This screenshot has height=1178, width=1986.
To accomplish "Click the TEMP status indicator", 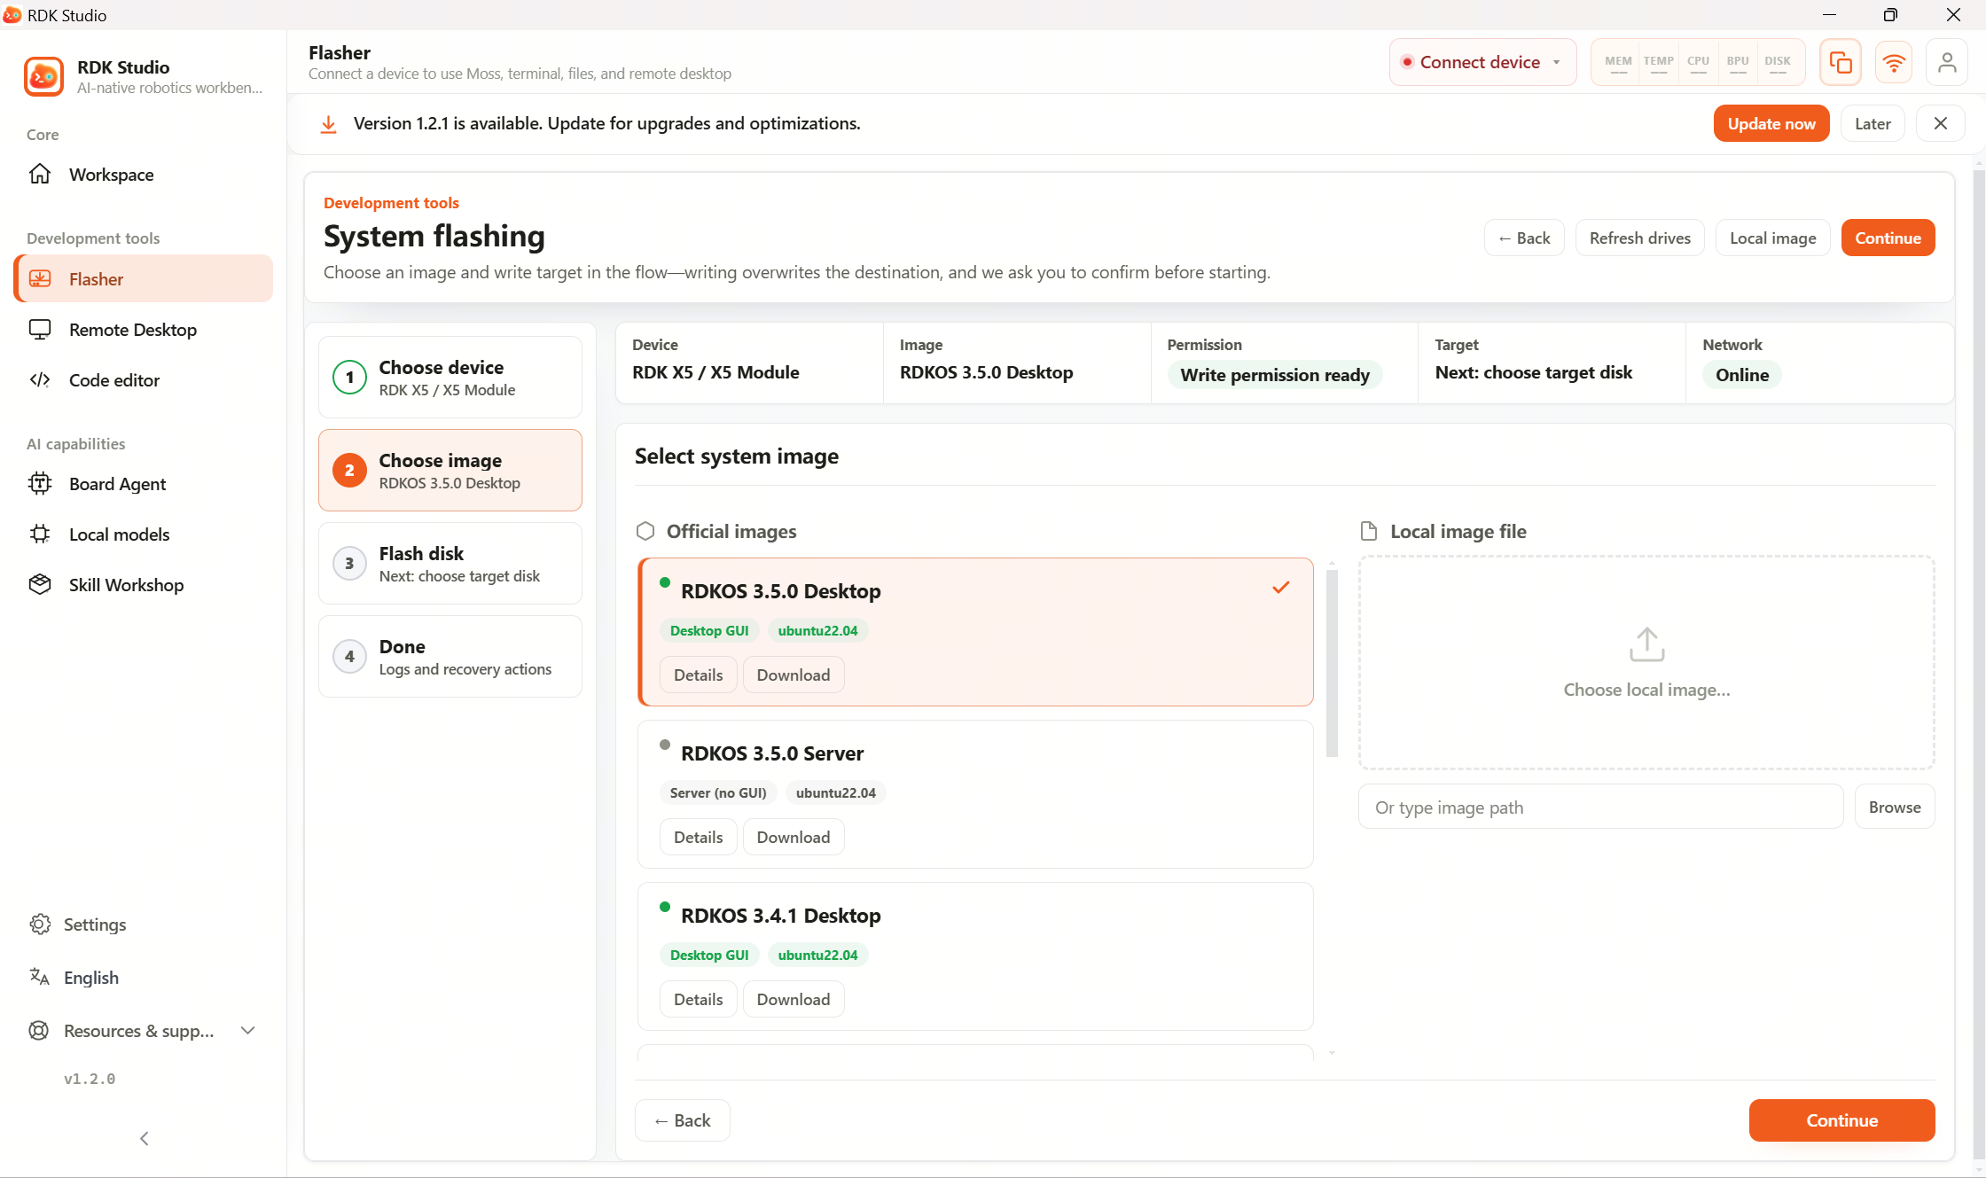I will pos(1658,63).
